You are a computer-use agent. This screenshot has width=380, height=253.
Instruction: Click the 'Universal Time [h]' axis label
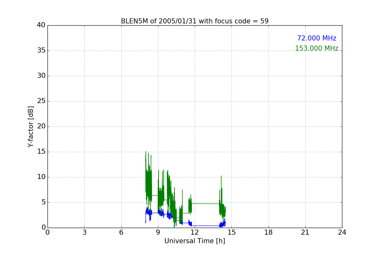pos(195,241)
